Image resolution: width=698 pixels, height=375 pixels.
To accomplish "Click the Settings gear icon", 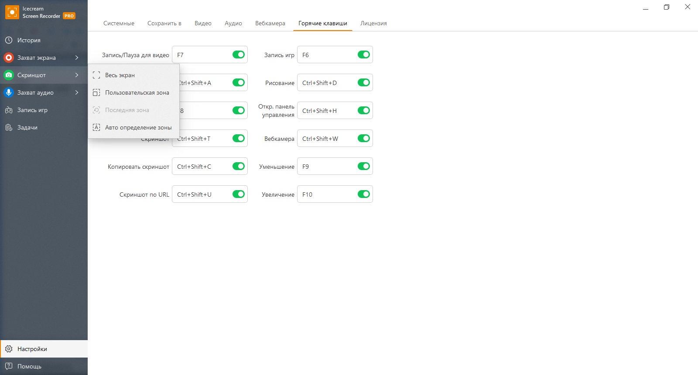I will coord(9,349).
